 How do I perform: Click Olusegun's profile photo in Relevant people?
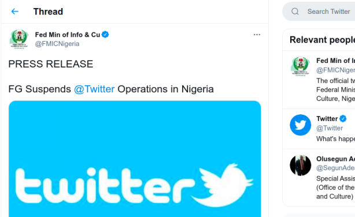coord(301,165)
